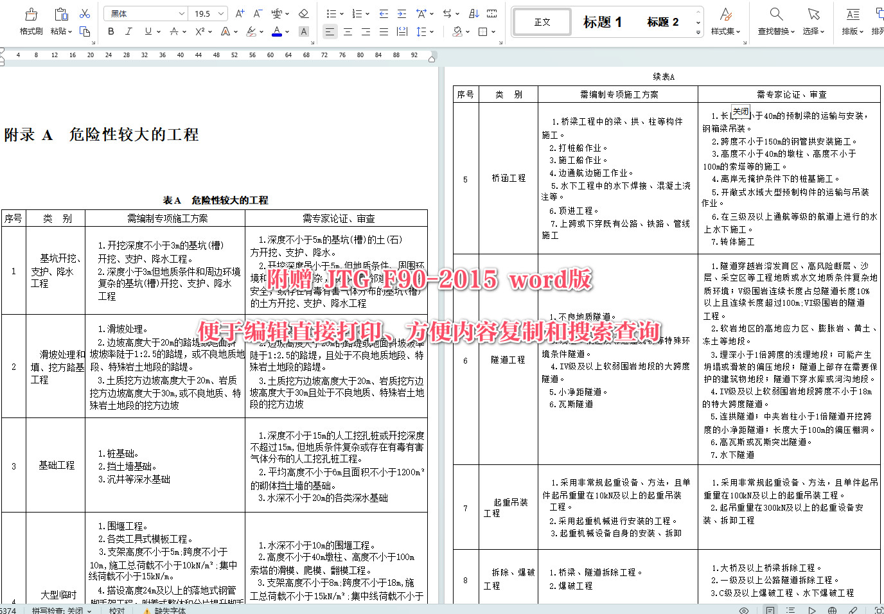Apply superscript formatting (X²)
This screenshot has width=884, height=614.
pos(199,31)
